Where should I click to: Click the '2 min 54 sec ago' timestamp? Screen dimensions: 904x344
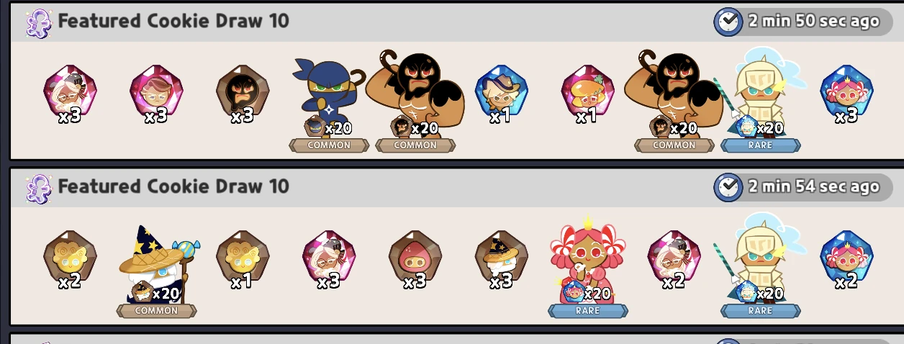pyautogui.click(x=813, y=187)
